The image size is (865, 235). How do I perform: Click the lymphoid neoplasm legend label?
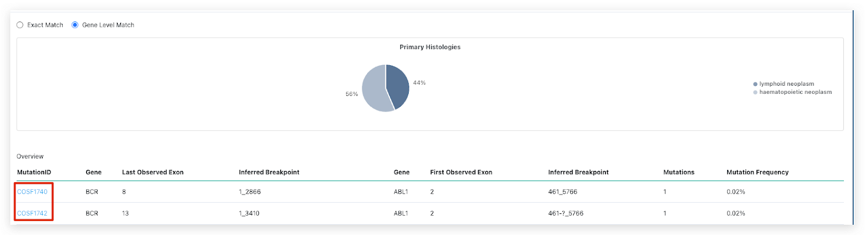(x=787, y=84)
